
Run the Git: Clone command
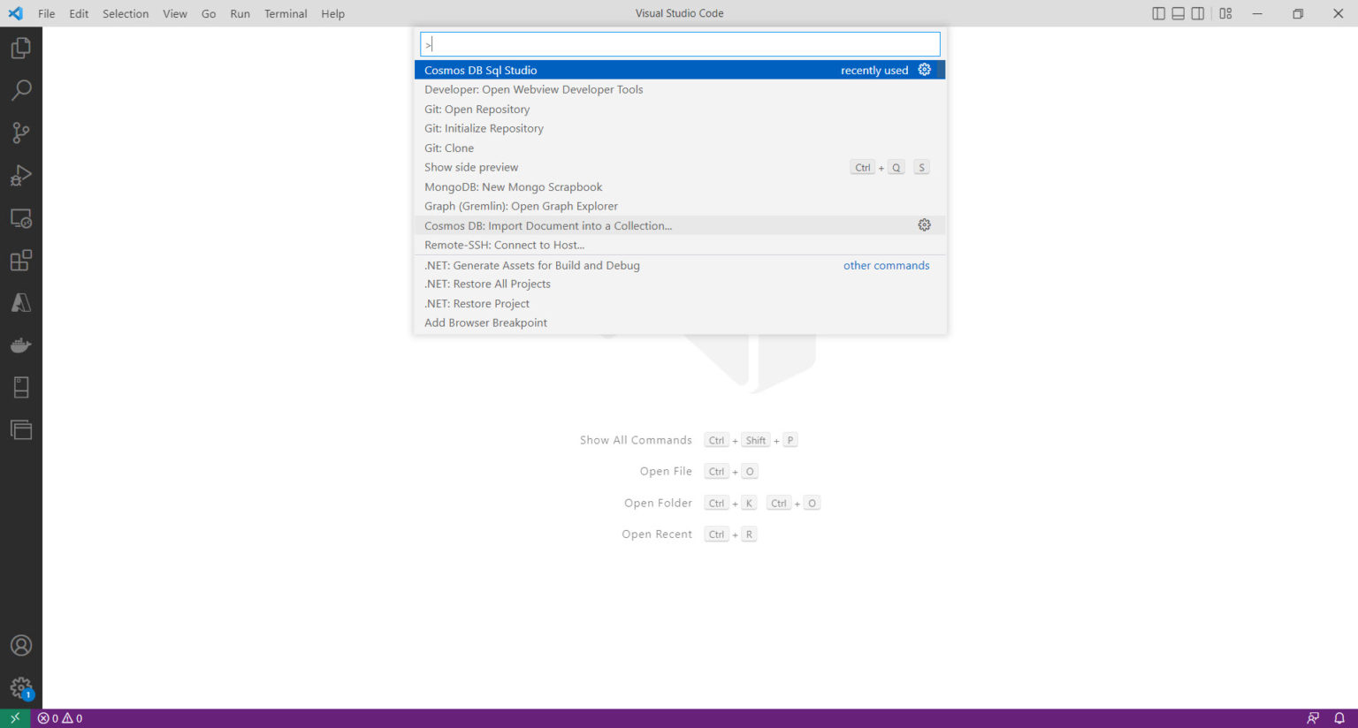(449, 148)
